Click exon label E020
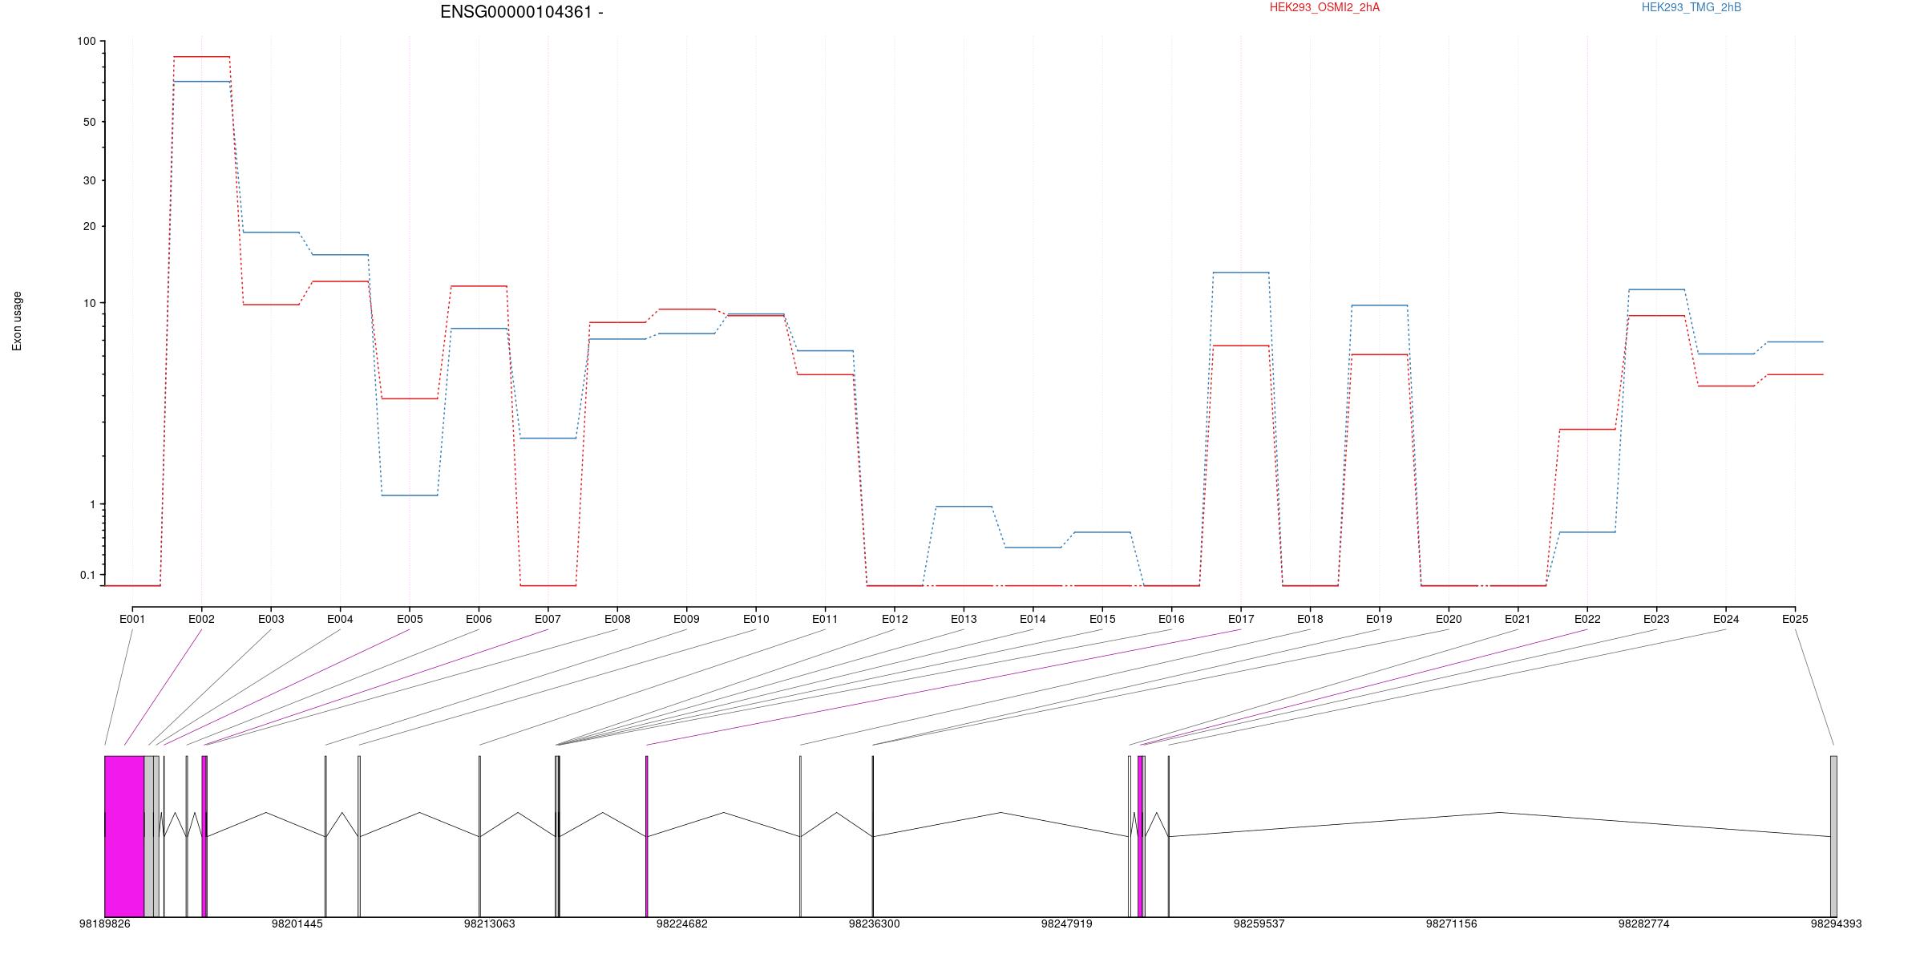The image size is (1924, 962). 1449,619
